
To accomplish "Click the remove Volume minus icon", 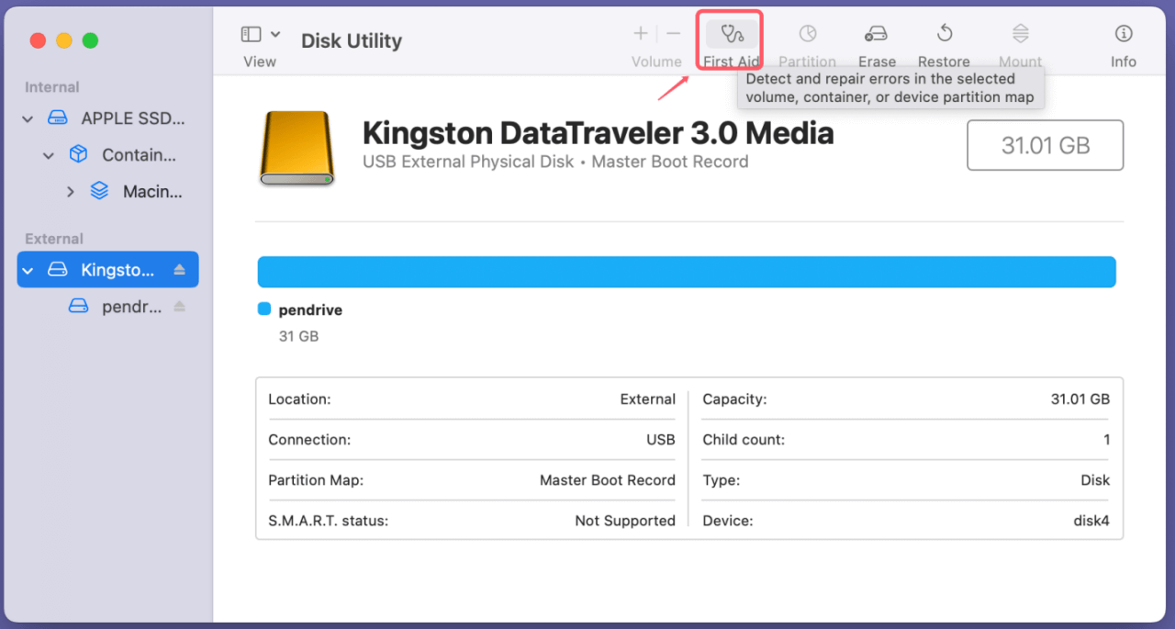I will click(x=673, y=33).
